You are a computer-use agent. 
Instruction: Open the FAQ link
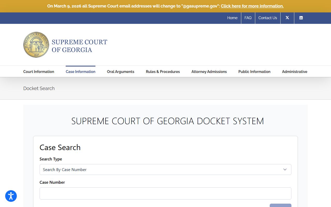pyautogui.click(x=248, y=18)
